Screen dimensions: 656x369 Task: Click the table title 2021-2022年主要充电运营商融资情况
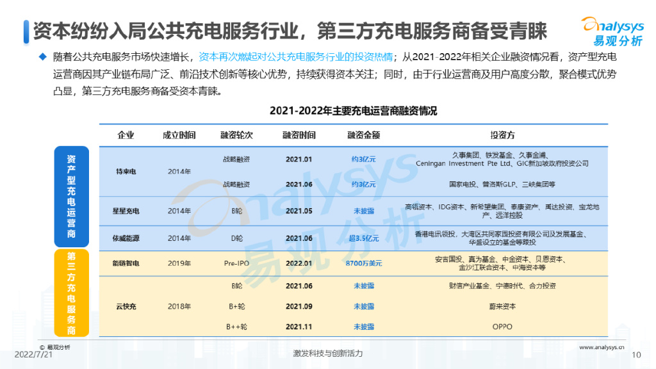[x=353, y=111]
